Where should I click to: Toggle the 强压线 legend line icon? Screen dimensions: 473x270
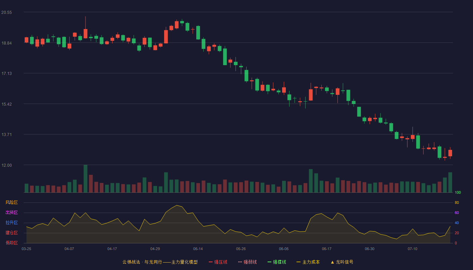point(210,262)
